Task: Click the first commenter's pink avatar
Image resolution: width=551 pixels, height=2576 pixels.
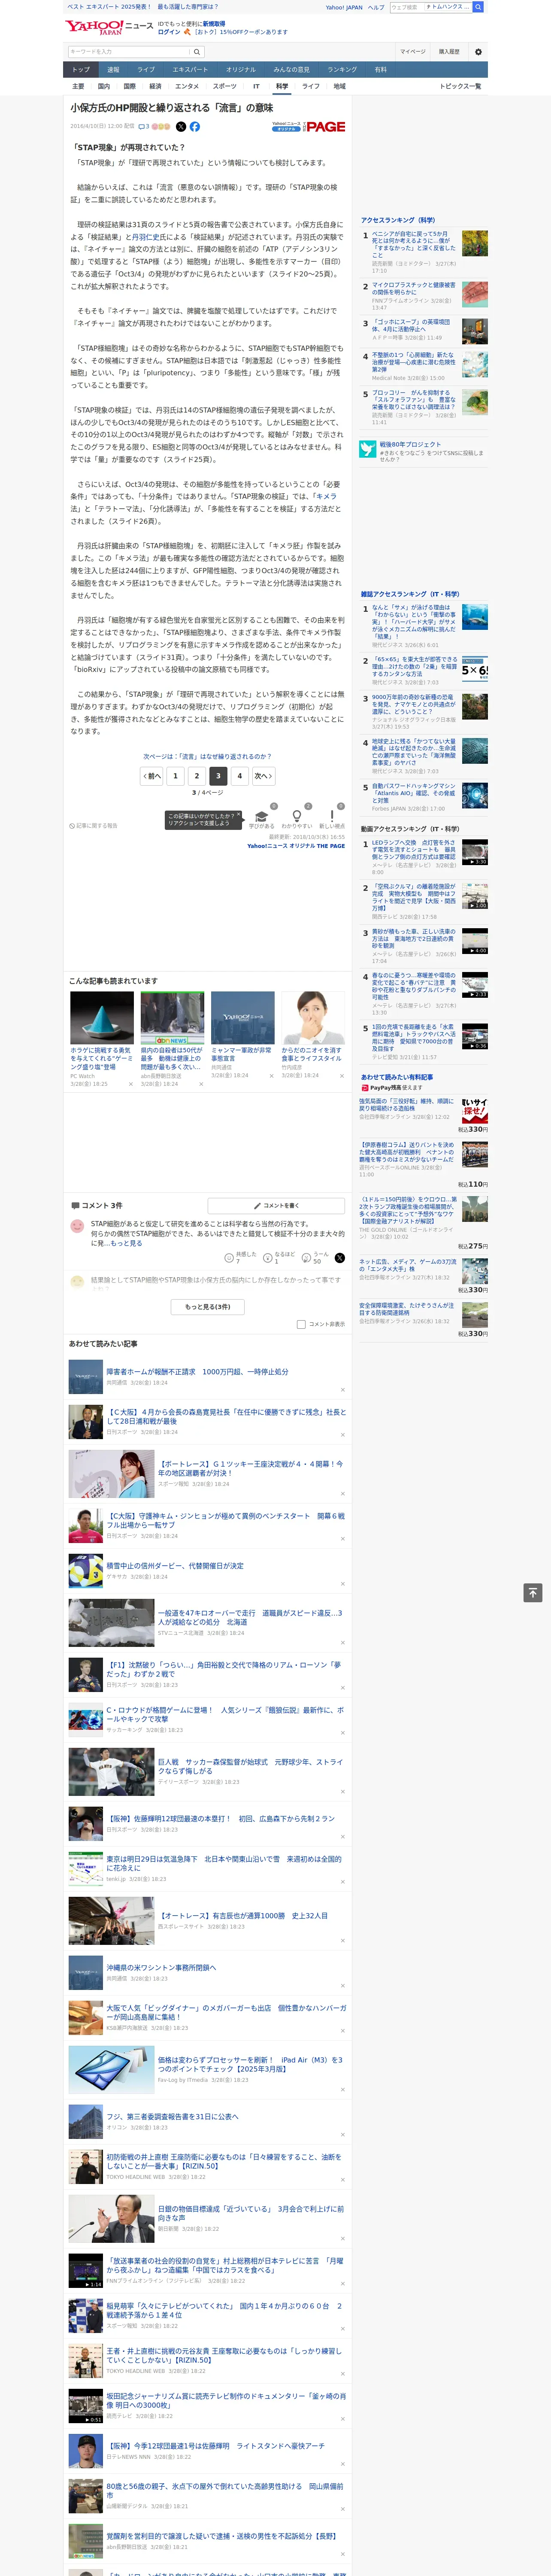Action: click(x=77, y=1226)
